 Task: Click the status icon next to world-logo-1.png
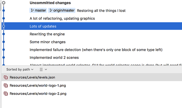coord(6,85)
